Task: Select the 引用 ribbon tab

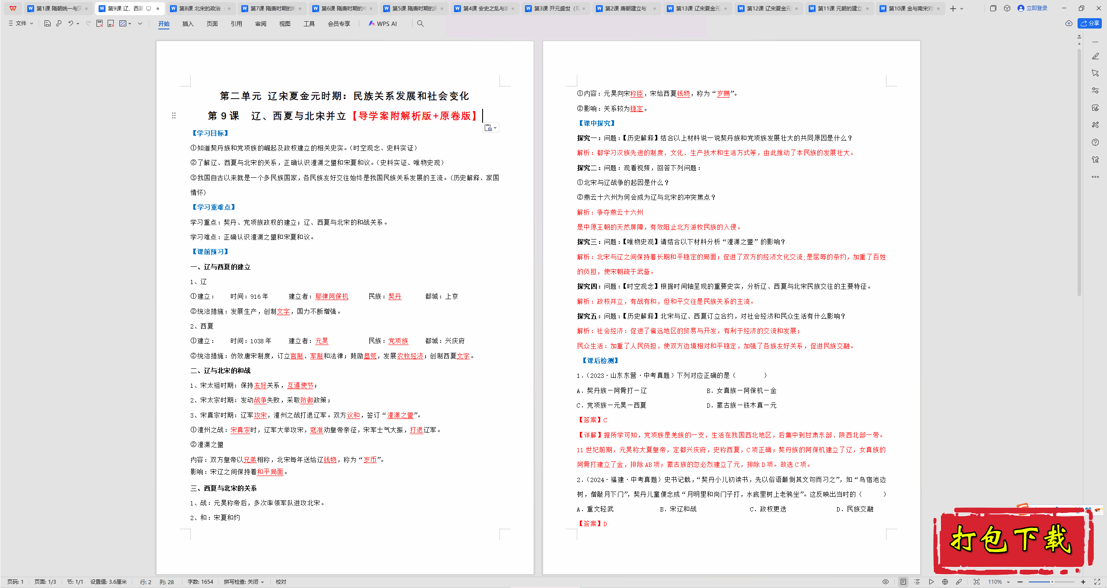Action: [x=237, y=24]
